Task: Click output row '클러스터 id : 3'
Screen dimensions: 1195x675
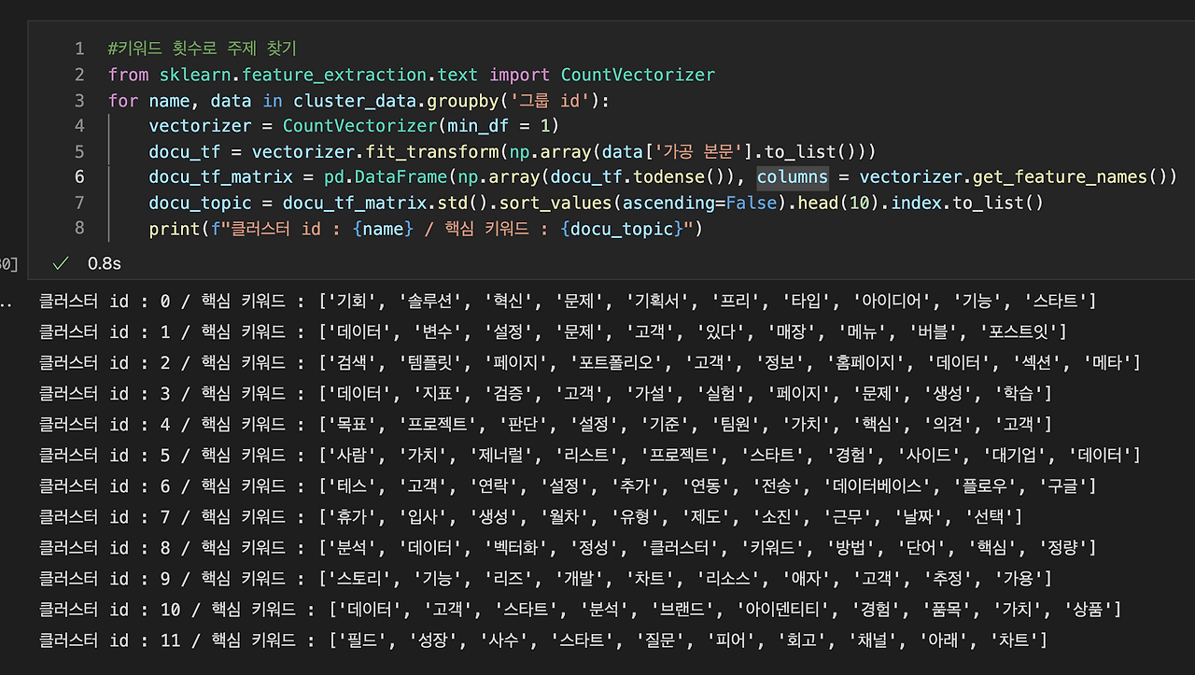Action: pyautogui.click(x=545, y=393)
